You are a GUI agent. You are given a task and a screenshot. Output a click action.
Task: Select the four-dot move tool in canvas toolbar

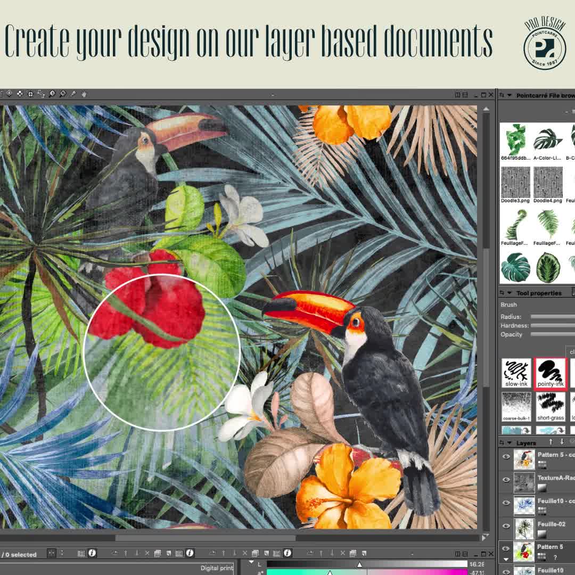pyautogui.click(x=20, y=94)
